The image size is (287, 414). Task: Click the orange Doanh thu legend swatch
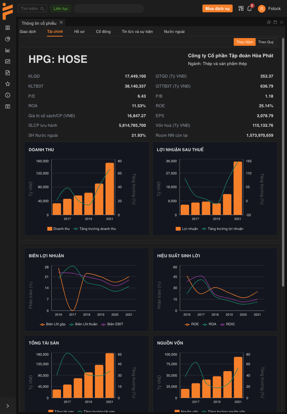point(50,229)
